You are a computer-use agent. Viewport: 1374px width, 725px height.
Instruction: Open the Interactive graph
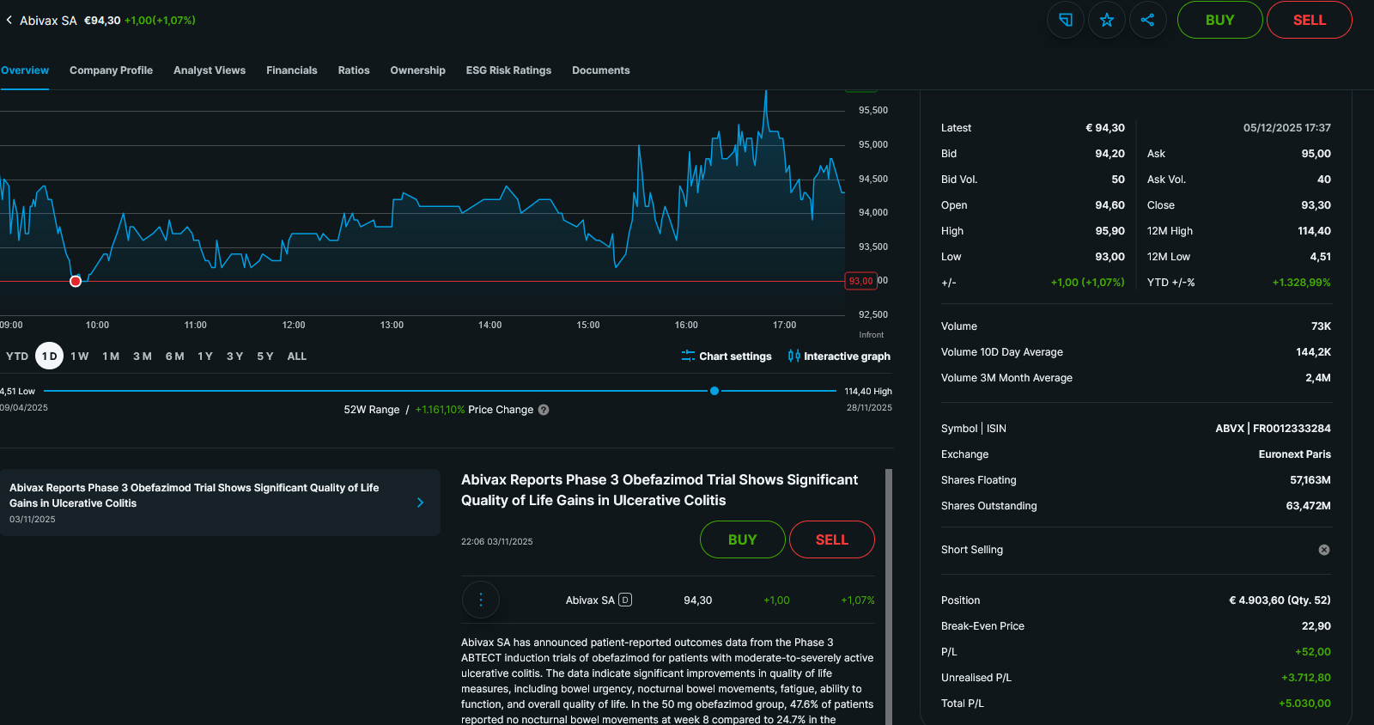[x=839, y=356]
